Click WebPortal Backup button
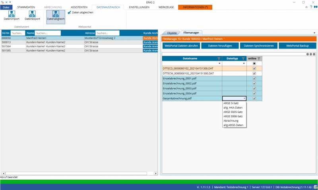Image resolution: width=318 pixels, height=190 pixels. point(297,46)
